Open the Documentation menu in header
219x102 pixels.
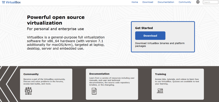[x=166, y=2]
